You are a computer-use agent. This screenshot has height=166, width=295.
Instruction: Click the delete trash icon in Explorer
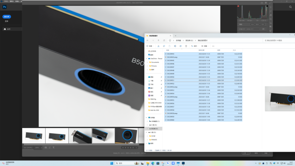186,46
